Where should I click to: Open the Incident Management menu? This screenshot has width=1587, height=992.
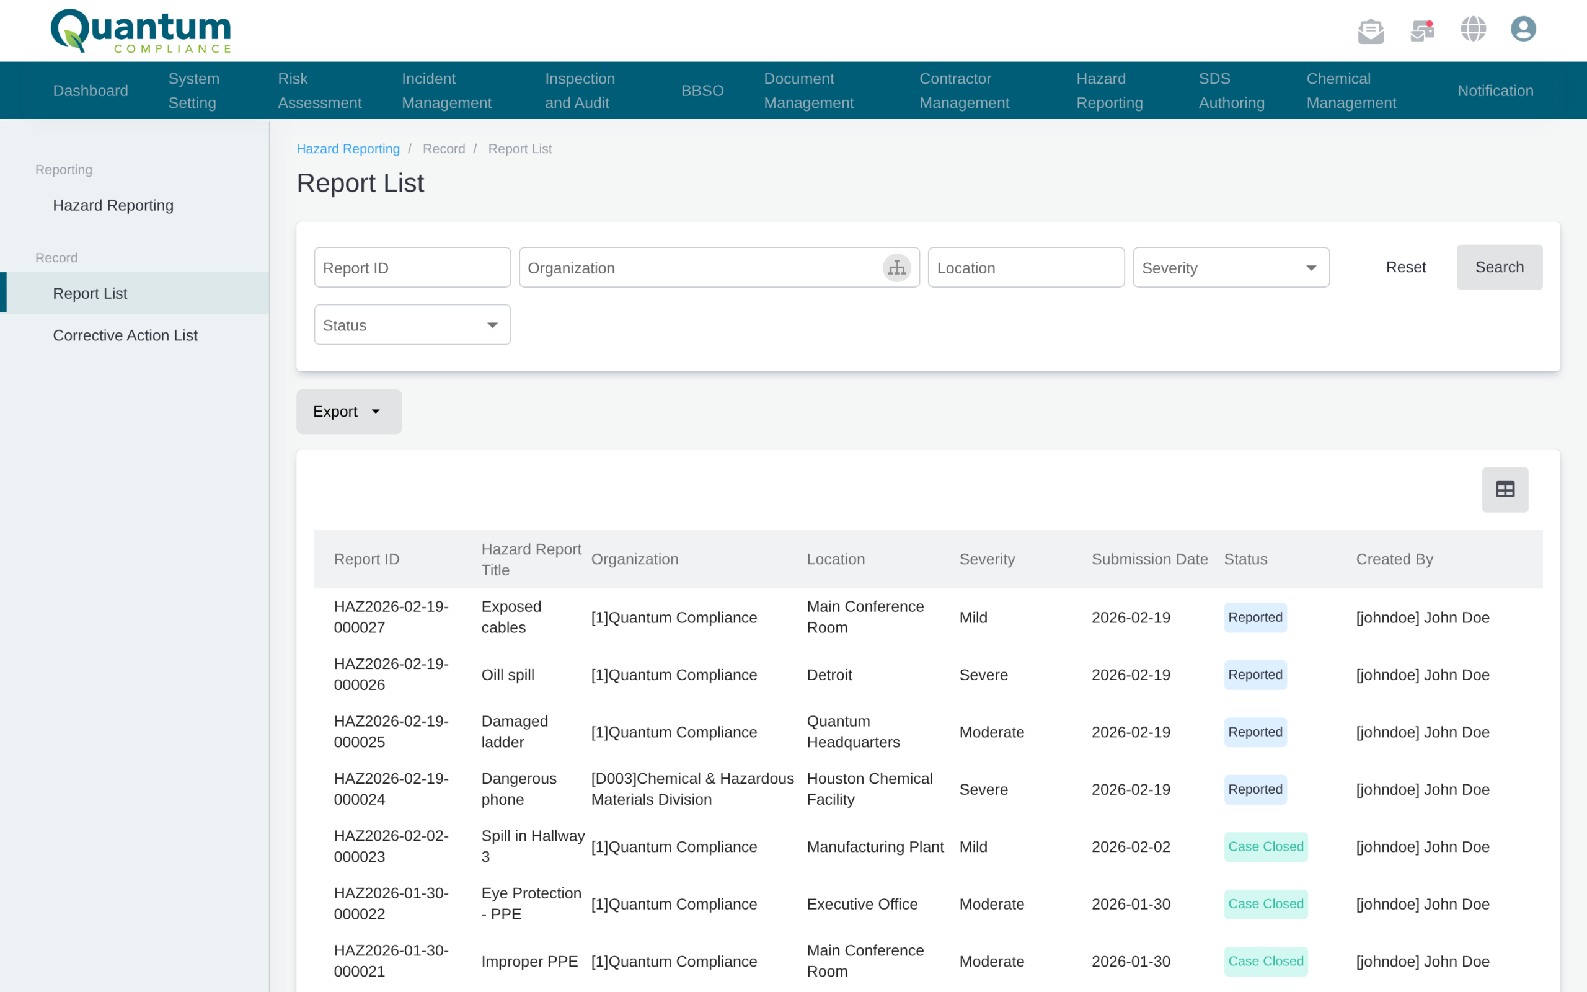(446, 91)
